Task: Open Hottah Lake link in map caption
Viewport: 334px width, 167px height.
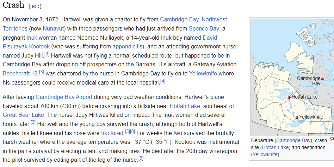Action: coord(275,147)
